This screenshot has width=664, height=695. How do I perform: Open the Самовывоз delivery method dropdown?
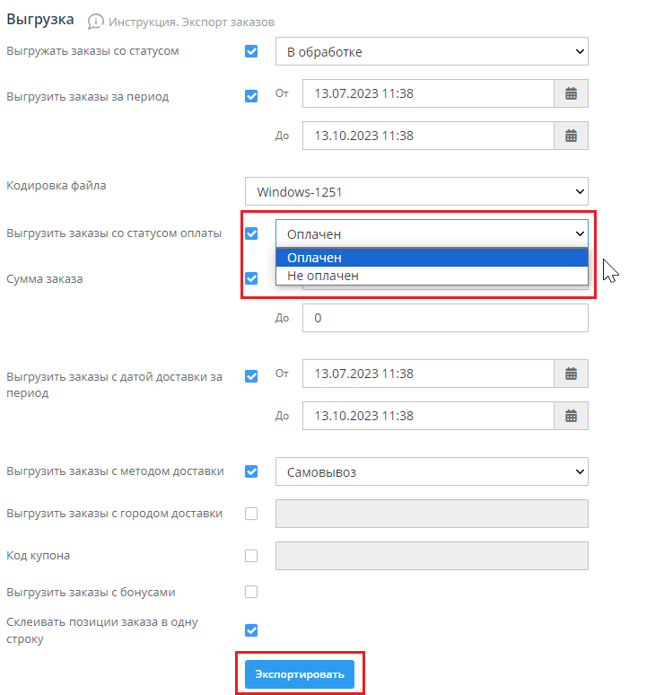[431, 471]
